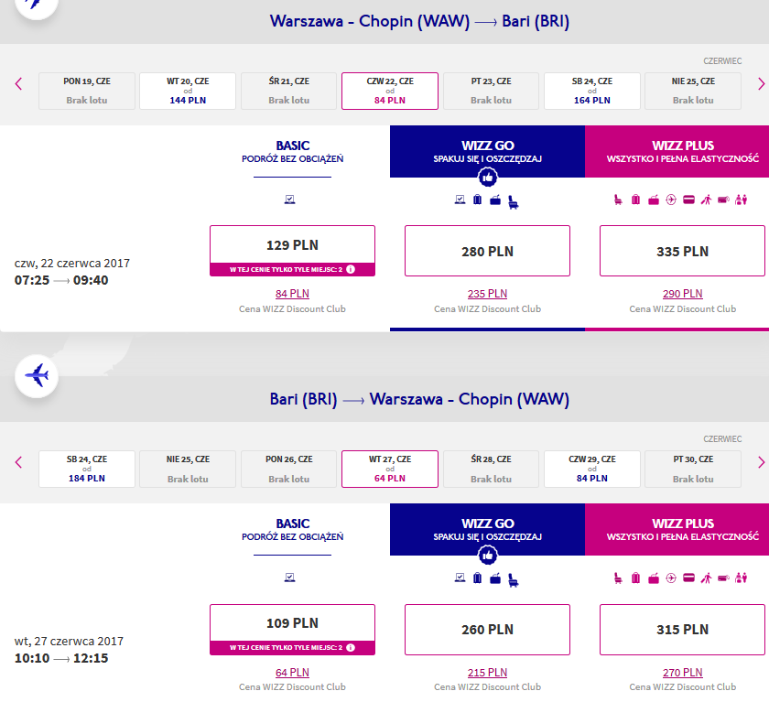Click cabin bag icon under outbound WIZZ GO
The height and width of the screenshot is (702, 769).
click(495, 200)
